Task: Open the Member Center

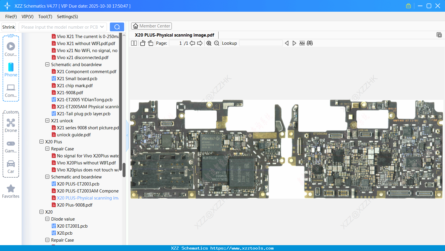Action: coord(151,26)
